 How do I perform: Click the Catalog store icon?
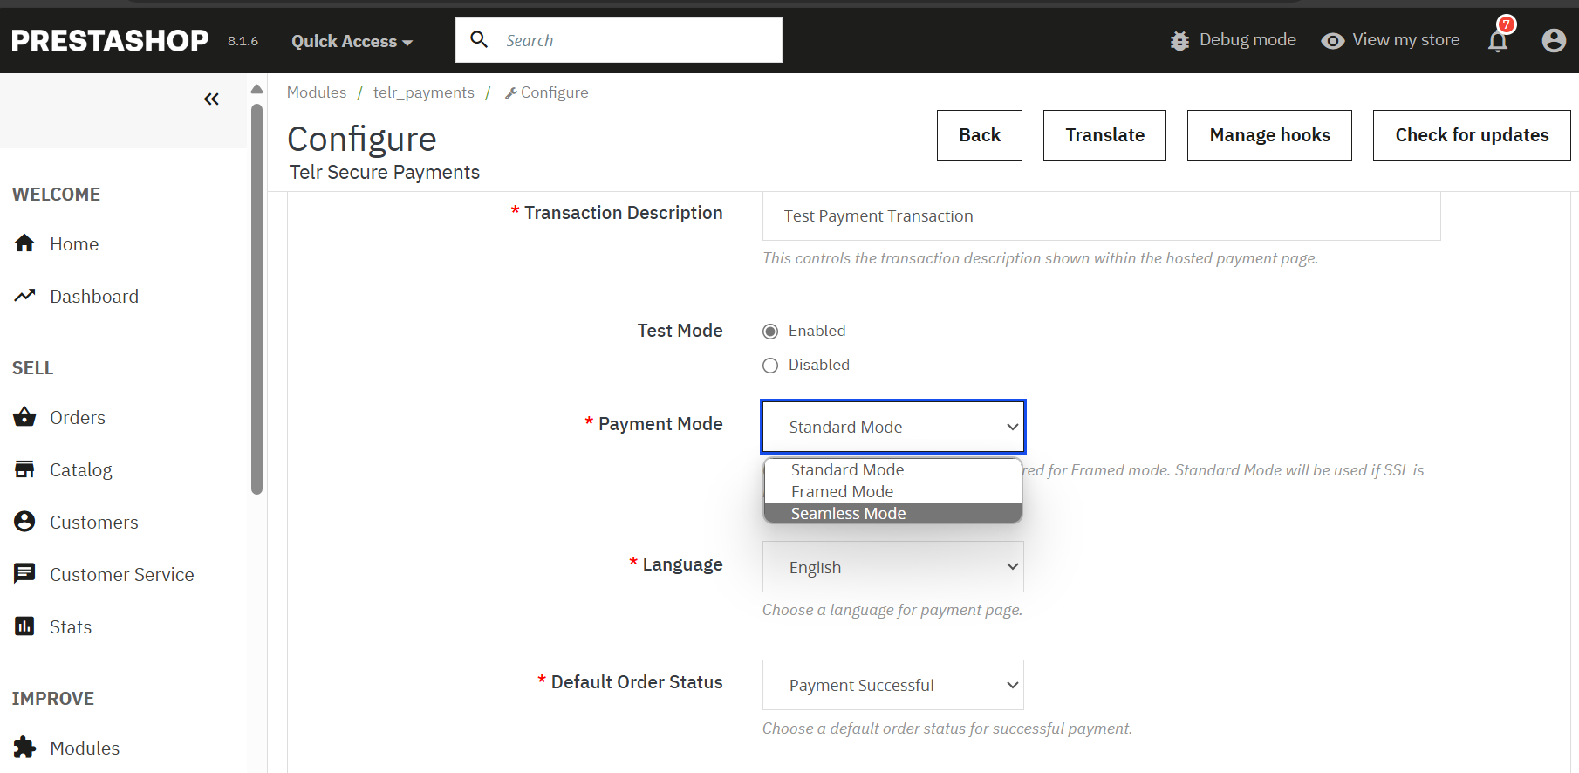(x=24, y=469)
